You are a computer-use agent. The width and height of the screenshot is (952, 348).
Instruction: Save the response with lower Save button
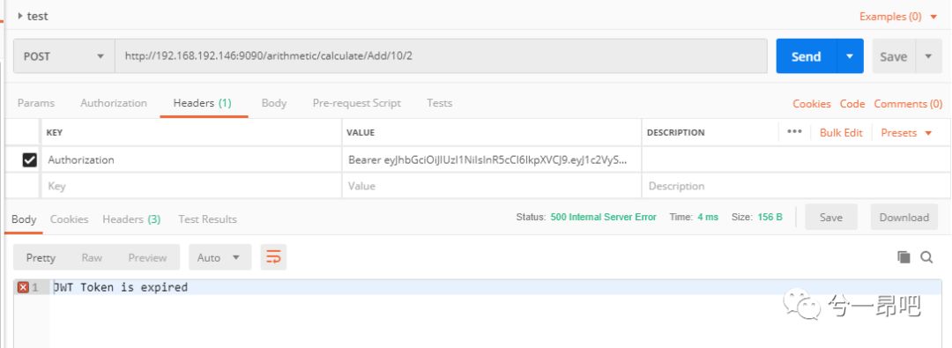pyautogui.click(x=830, y=217)
